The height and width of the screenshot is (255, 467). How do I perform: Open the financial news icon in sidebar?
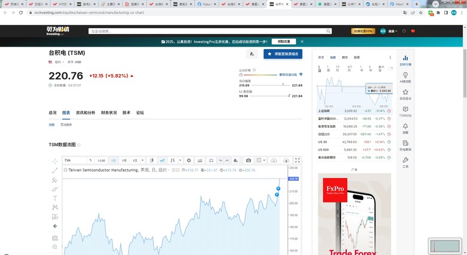point(405,145)
